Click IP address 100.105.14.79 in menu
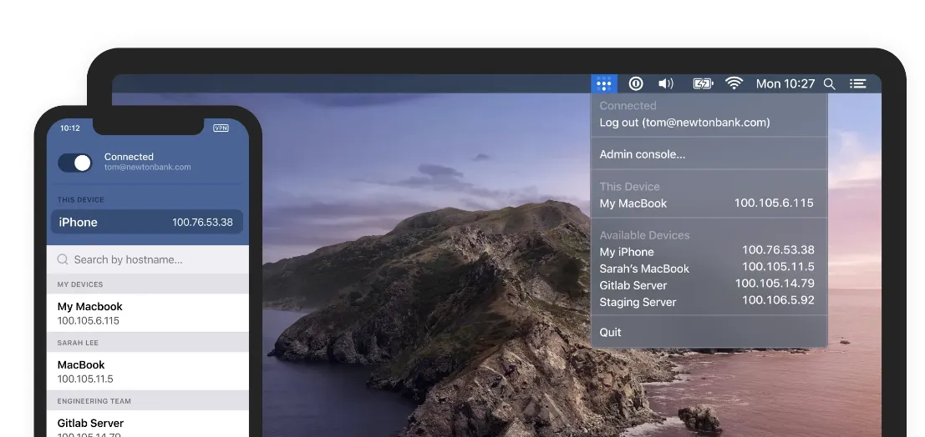This screenshot has height=437, width=925. coord(775,284)
